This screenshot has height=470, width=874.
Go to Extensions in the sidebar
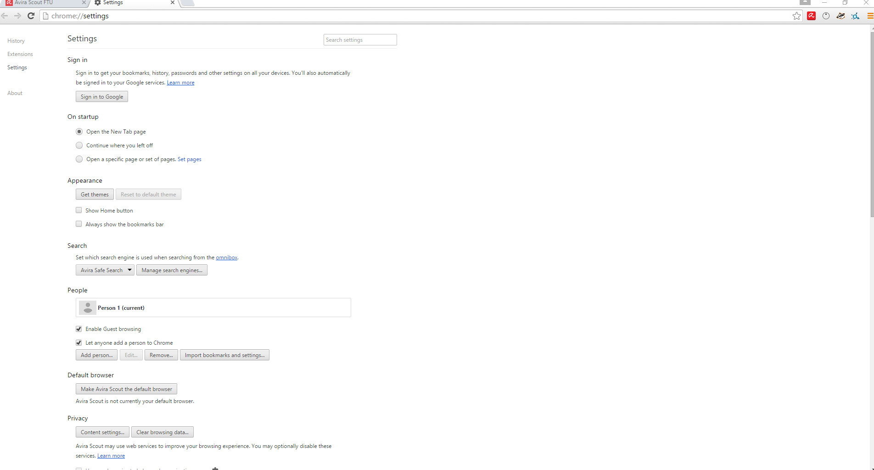20,54
